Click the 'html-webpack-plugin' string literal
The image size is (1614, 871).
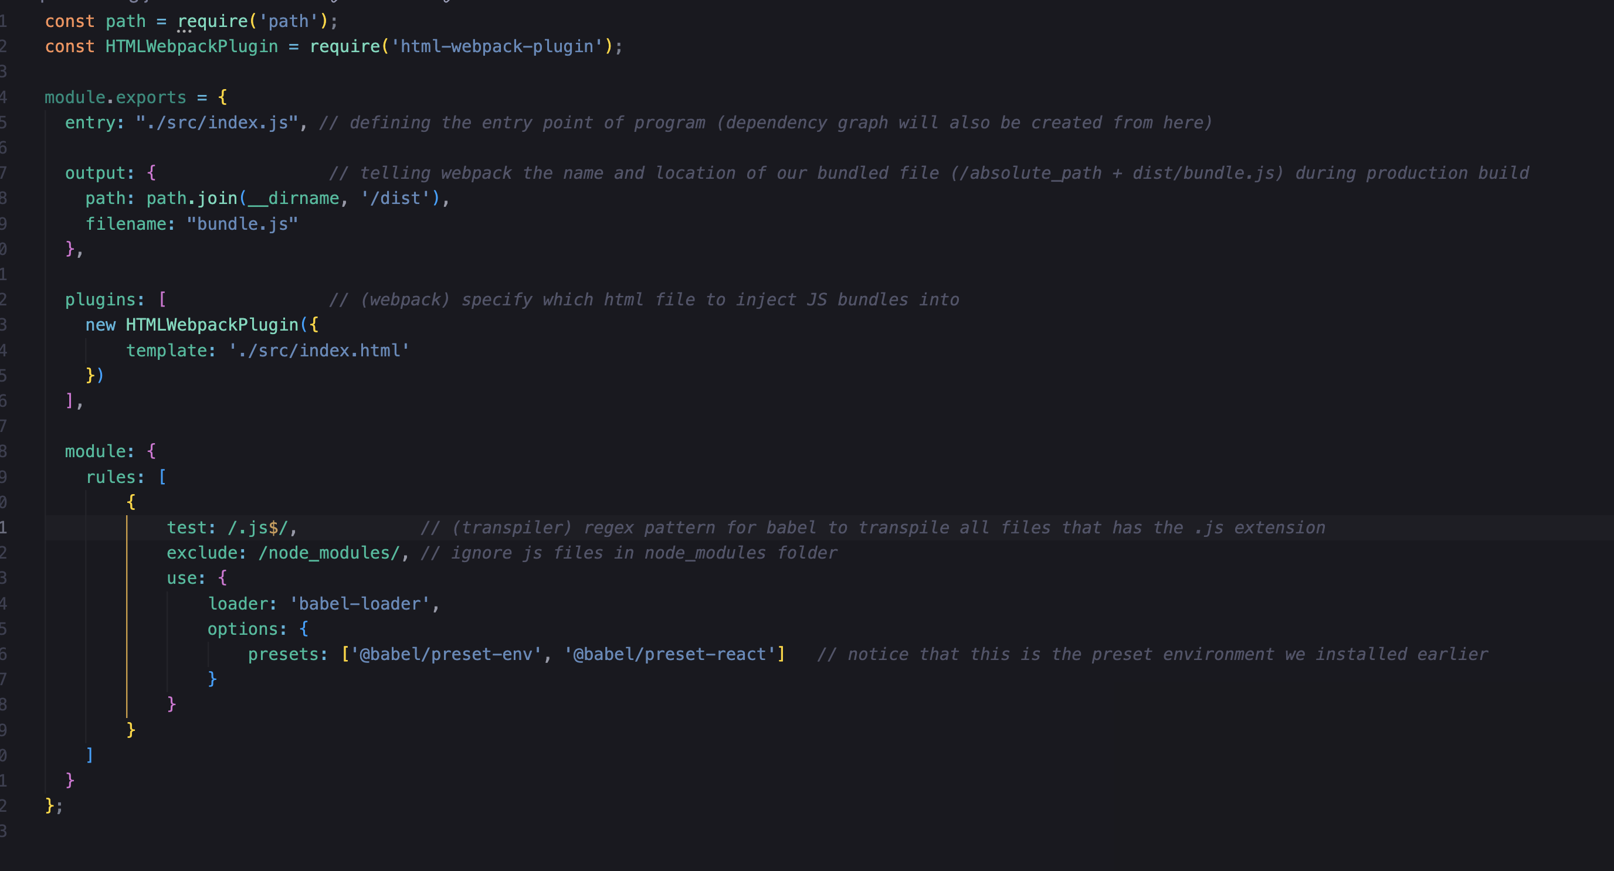coord(496,46)
